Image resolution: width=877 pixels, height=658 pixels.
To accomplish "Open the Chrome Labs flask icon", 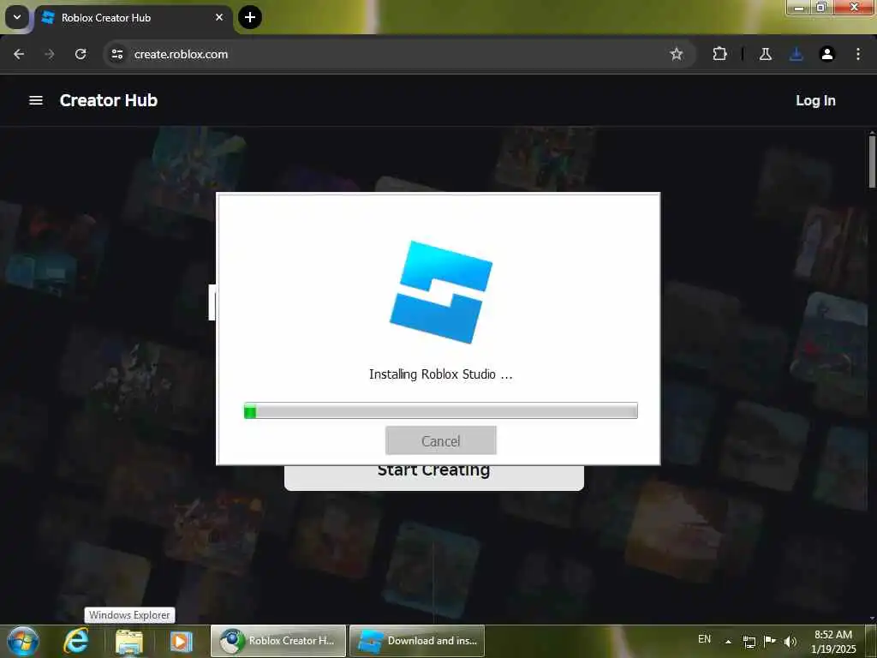I will click(765, 54).
